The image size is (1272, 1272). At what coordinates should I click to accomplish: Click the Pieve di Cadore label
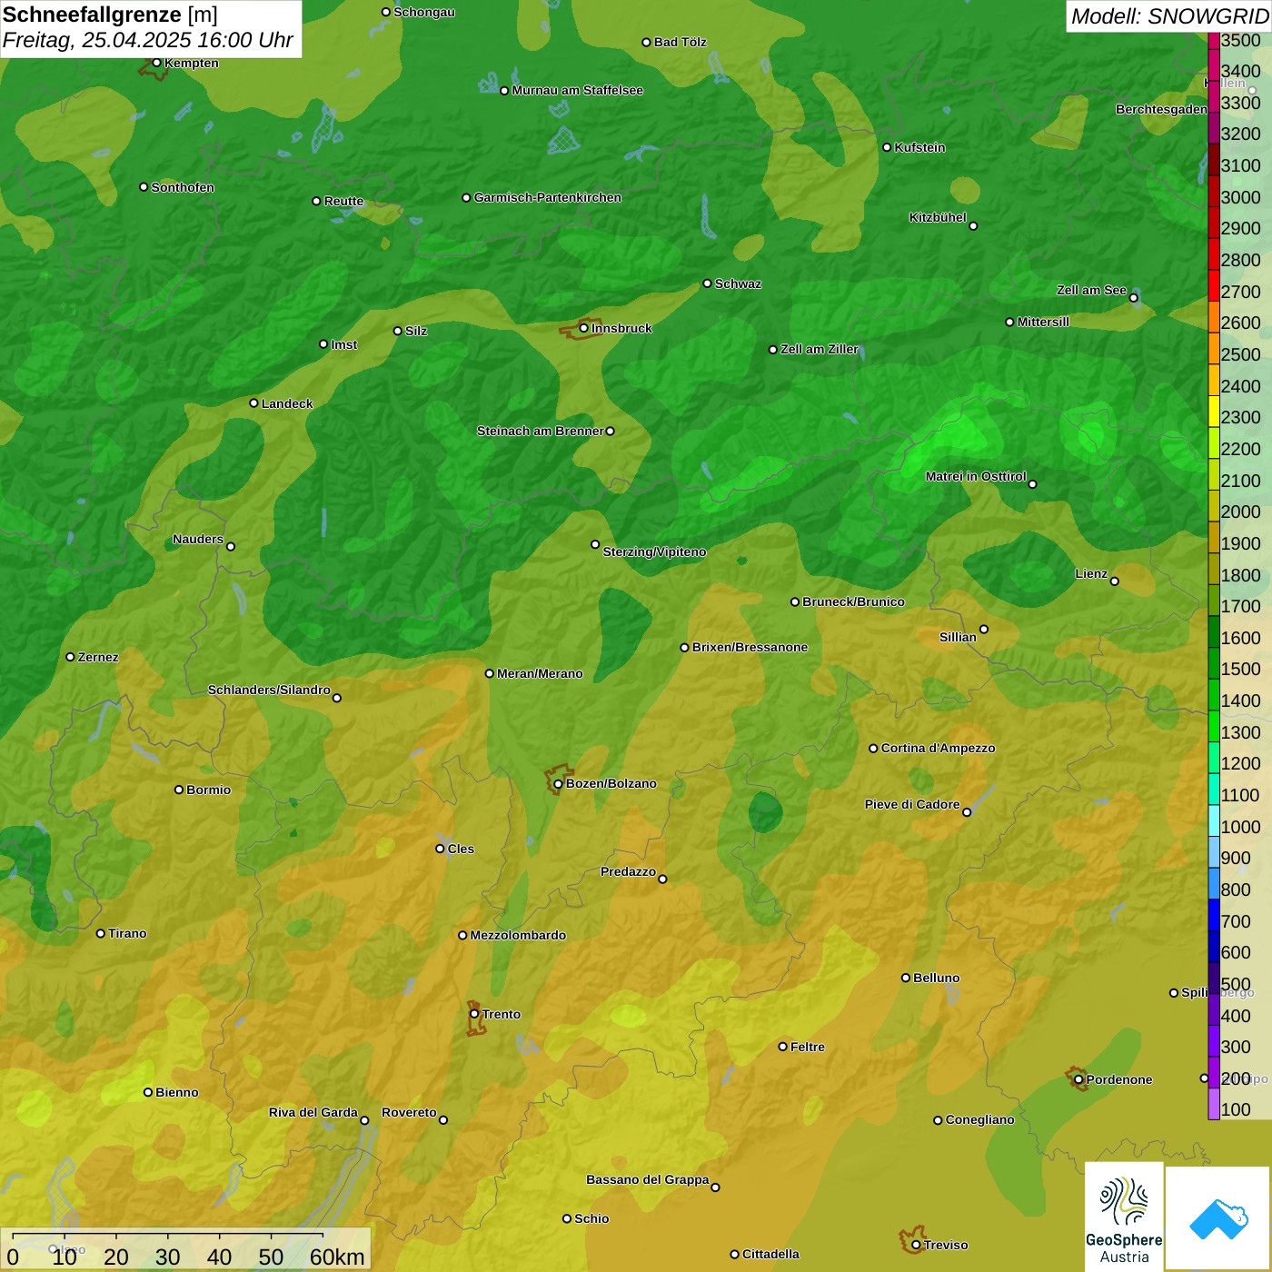coord(912,804)
